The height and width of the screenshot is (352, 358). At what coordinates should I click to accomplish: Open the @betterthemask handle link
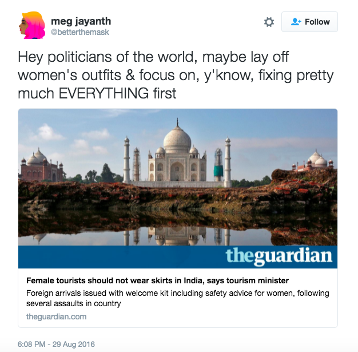(x=80, y=32)
